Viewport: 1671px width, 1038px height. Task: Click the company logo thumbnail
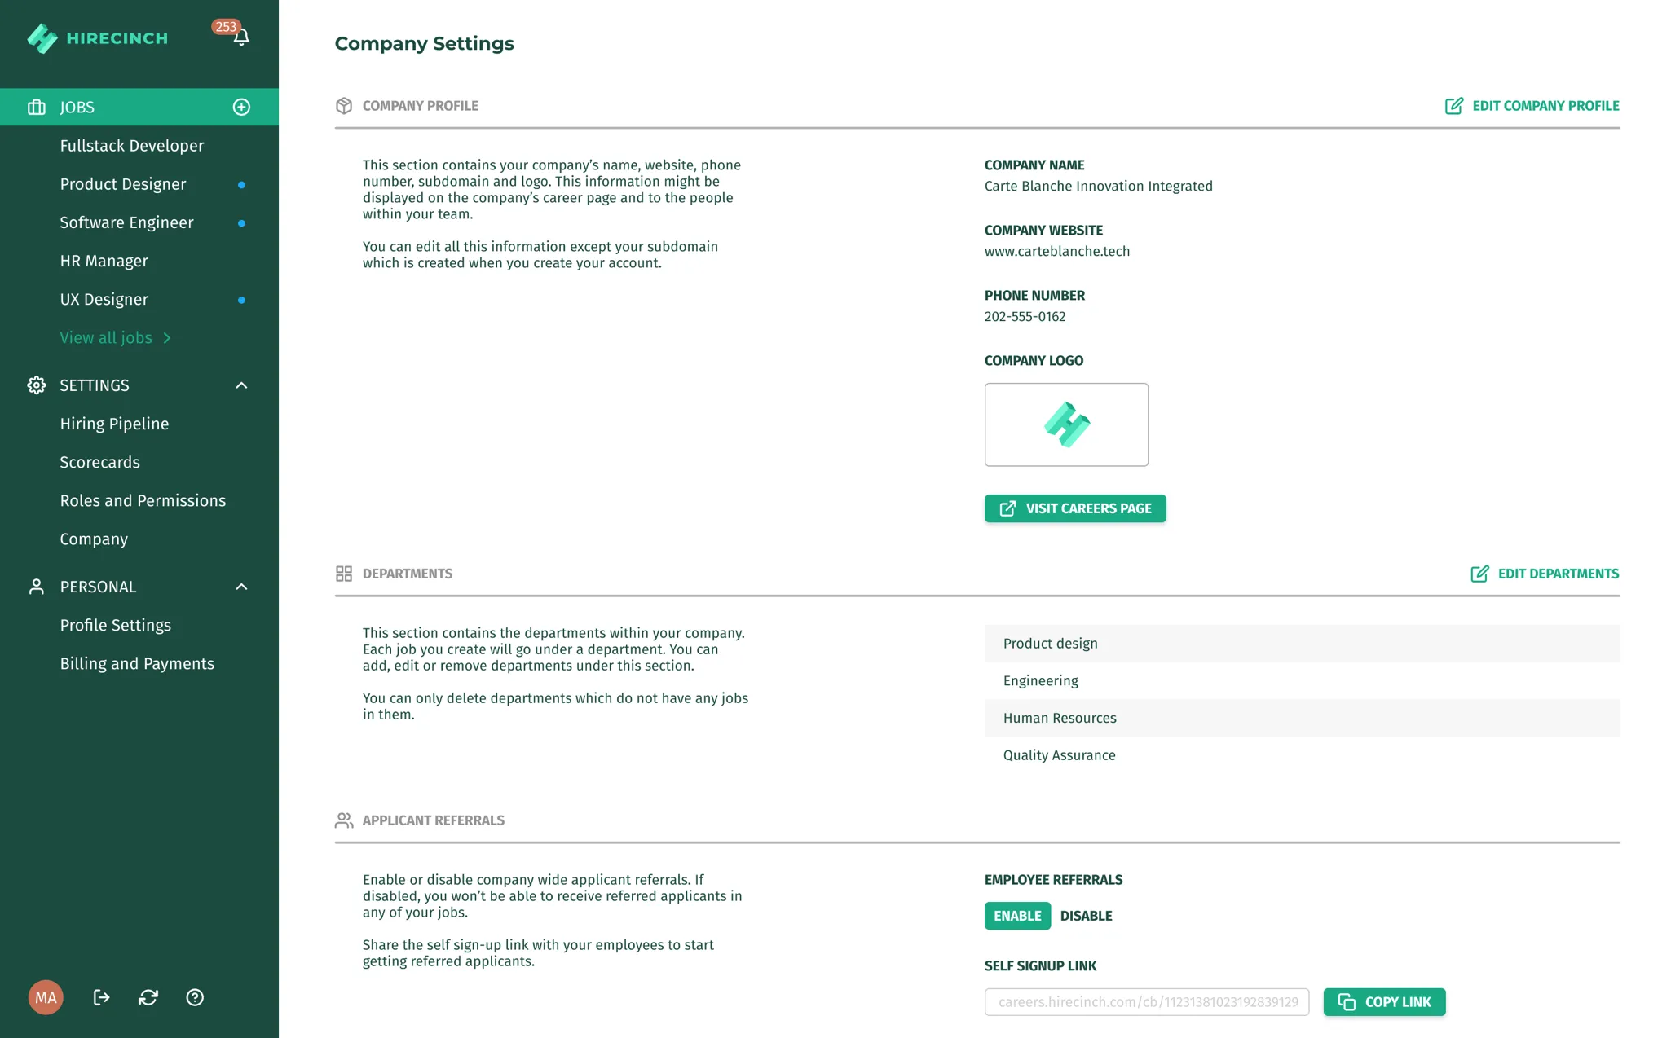tap(1066, 424)
